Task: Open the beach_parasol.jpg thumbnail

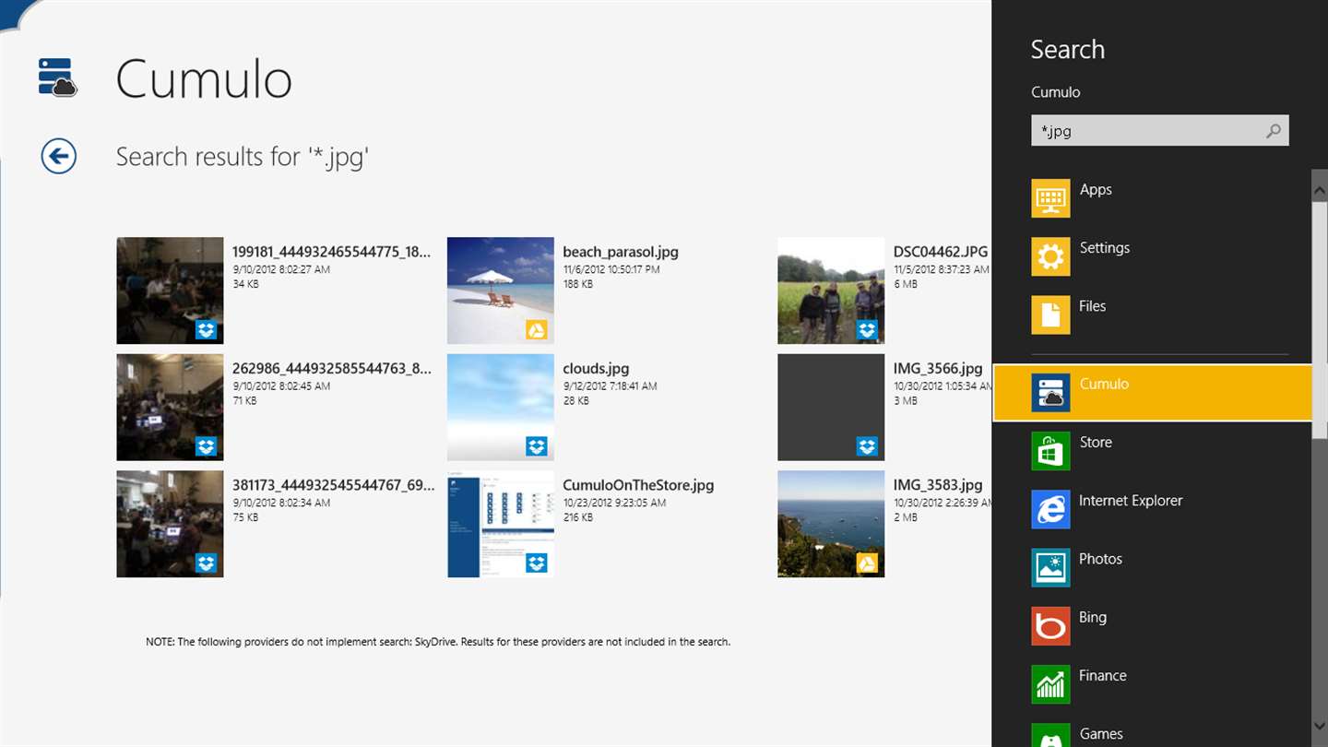Action: pyautogui.click(x=501, y=290)
